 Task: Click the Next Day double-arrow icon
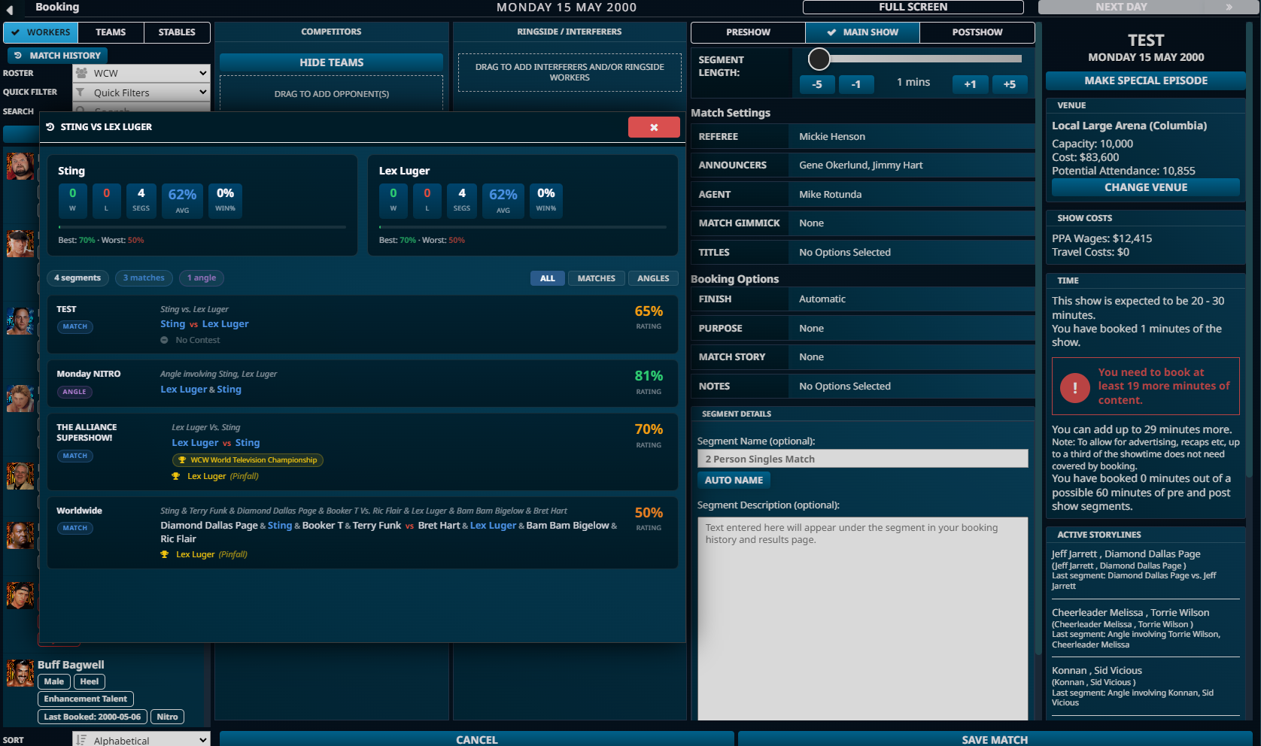tap(1229, 7)
